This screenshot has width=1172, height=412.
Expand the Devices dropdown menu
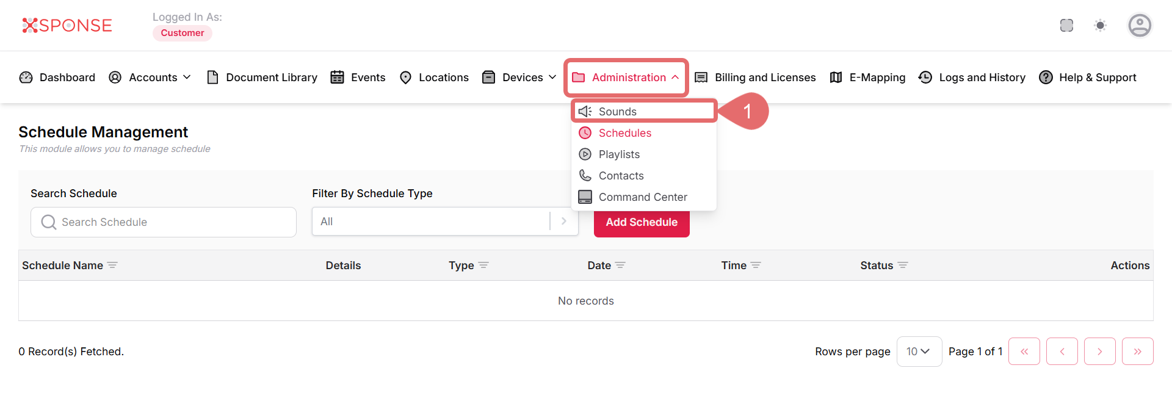tap(519, 78)
